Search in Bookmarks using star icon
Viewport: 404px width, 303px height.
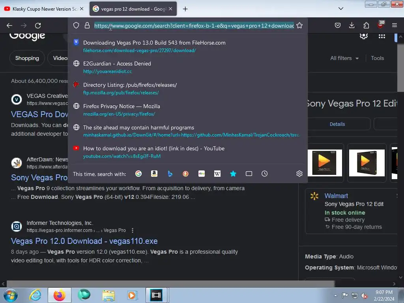233,174
